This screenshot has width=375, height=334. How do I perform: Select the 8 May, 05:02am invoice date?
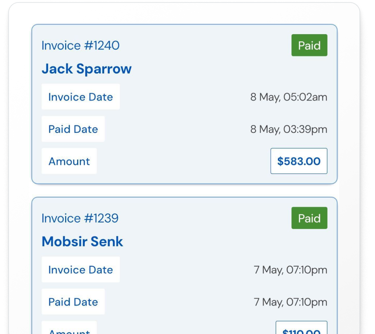click(288, 97)
